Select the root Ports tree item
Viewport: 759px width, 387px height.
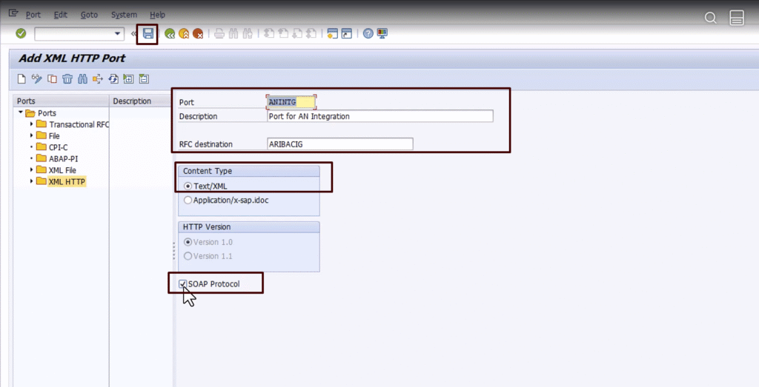pos(47,113)
